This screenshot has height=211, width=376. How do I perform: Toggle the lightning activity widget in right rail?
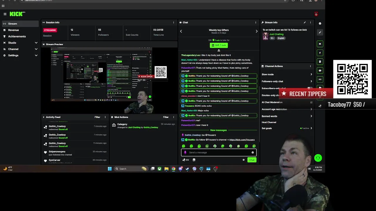320,53
